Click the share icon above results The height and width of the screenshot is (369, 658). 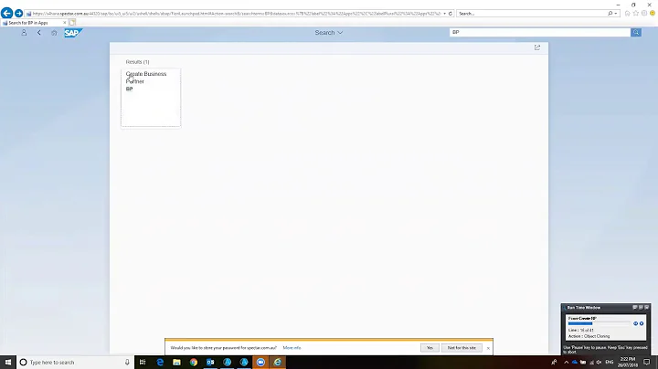point(537,47)
